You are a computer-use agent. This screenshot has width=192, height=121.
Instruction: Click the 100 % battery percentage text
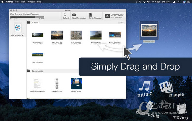click(x=154, y=2)
